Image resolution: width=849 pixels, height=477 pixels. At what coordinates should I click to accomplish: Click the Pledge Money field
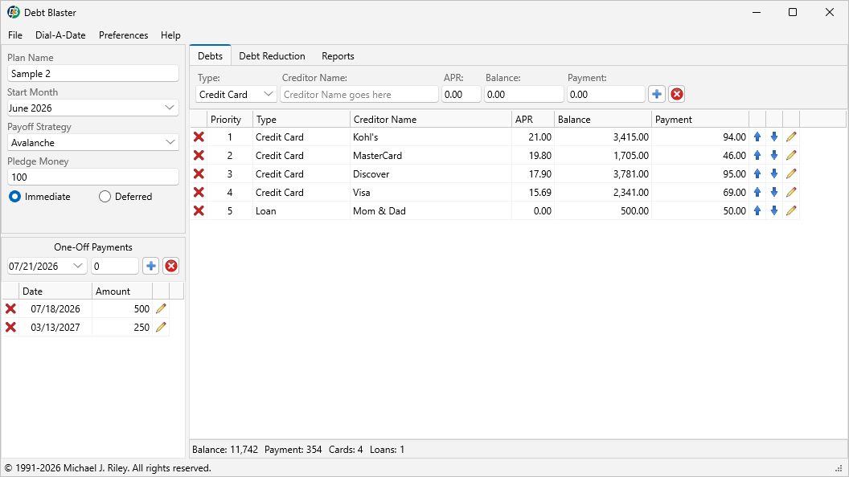click(93, 177)
